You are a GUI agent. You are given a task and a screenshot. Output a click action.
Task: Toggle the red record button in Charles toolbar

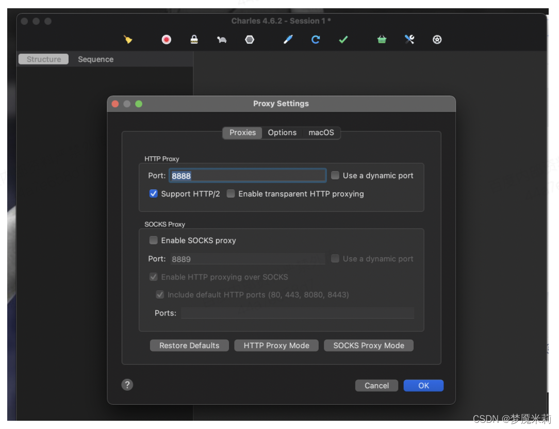point(166,39)
